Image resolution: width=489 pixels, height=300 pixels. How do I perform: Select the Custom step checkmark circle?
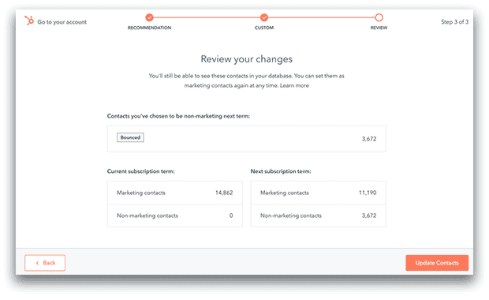[264, 17]
